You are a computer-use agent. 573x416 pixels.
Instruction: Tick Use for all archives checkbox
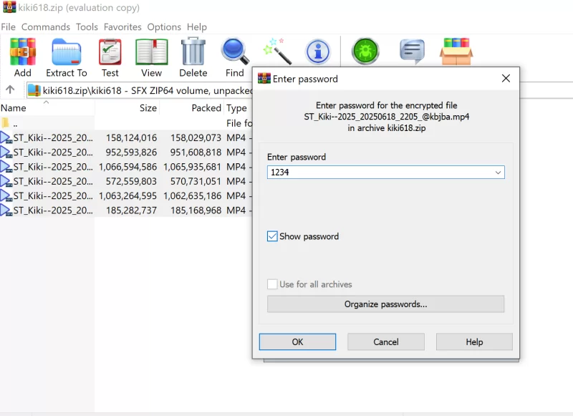[272, 284]
